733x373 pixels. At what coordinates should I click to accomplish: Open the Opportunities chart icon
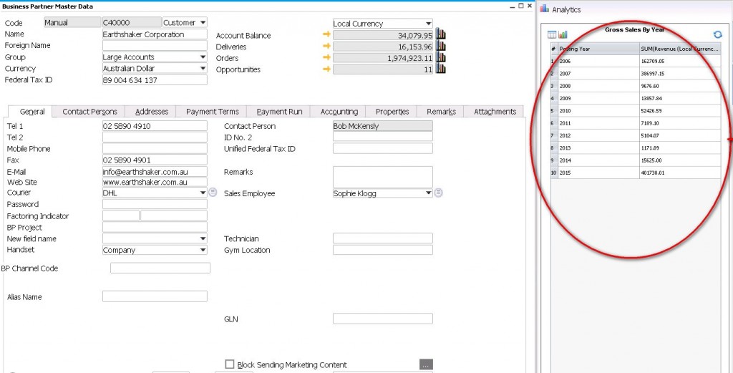(441, 69)
